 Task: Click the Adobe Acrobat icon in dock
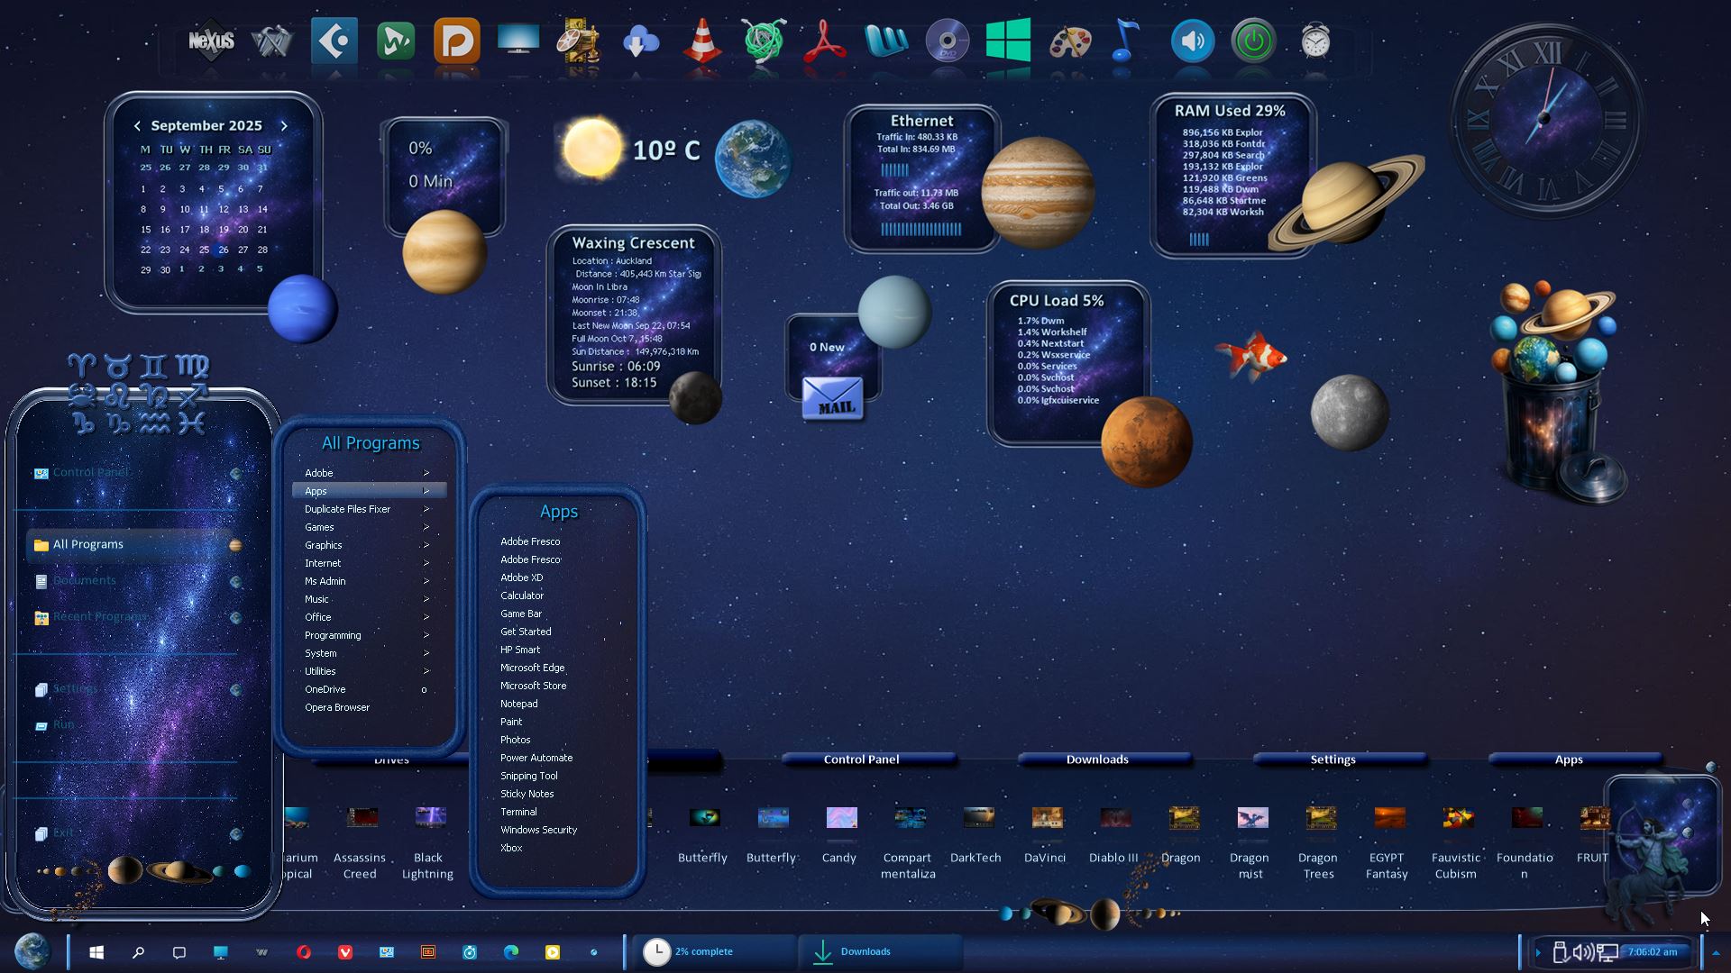tap(824, 41)
